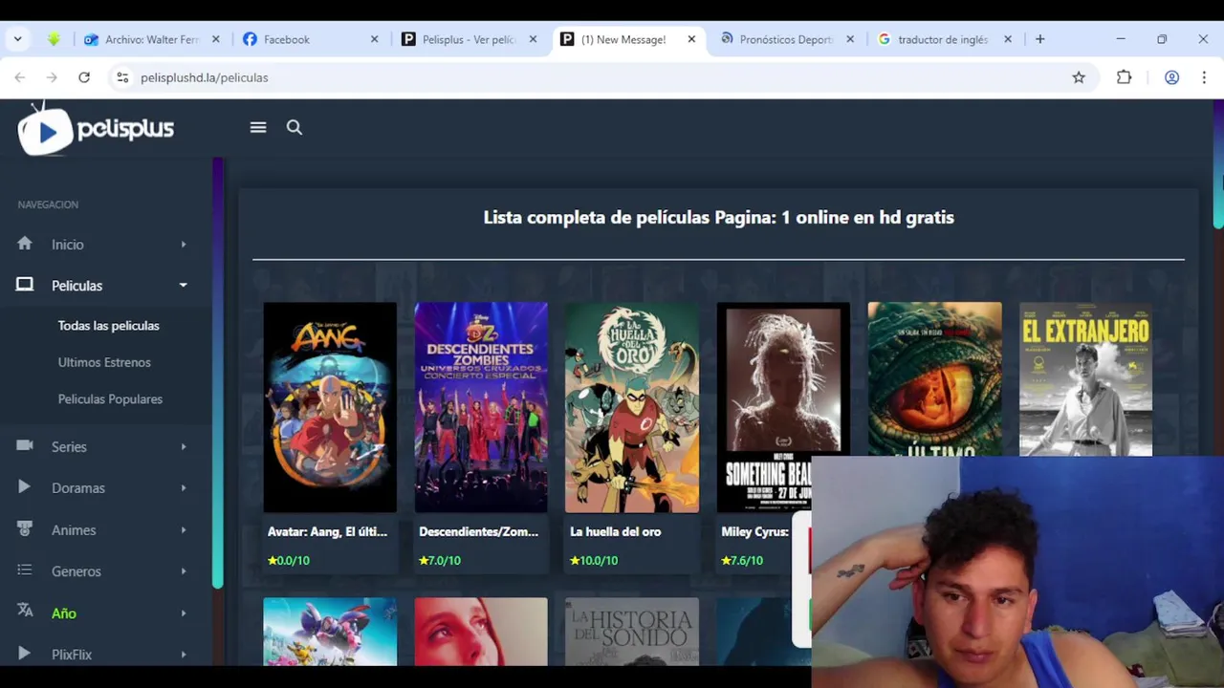This screenshot has height=688, width=1224.
Task: Expand the Doramas submenu arrow
Action: 184,488
